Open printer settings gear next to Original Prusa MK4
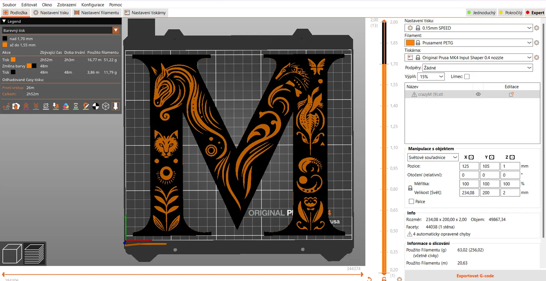Screen dimensions: 546x281 [536, 58]
